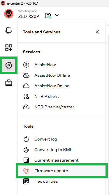This screenshot has height=195, width=109.
Task: Open the add views grid icon in sidebar
Action: (x=9, y=48)
